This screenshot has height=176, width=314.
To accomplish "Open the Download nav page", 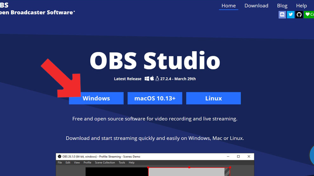I will tap(256, 6).
